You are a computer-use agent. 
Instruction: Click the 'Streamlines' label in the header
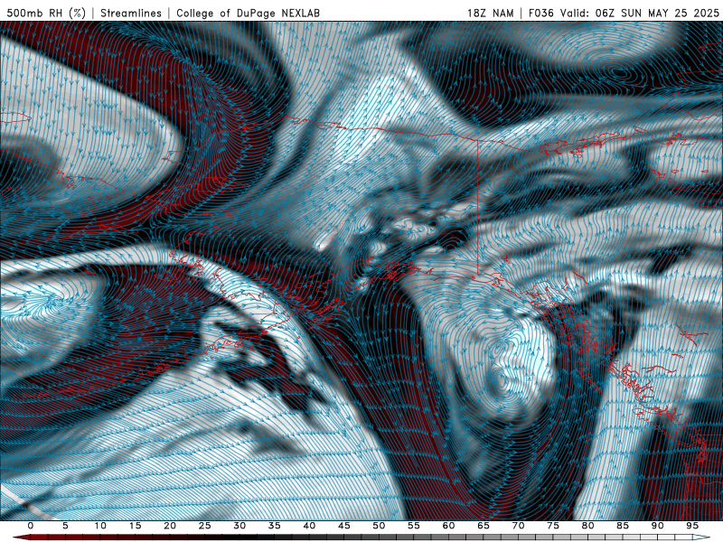pyautogui.click(x=131, y=13)
